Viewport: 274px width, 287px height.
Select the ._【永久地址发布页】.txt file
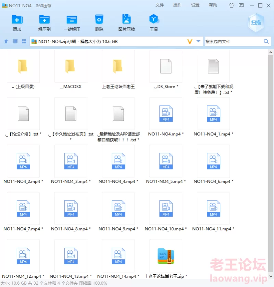tap(71, 119)
